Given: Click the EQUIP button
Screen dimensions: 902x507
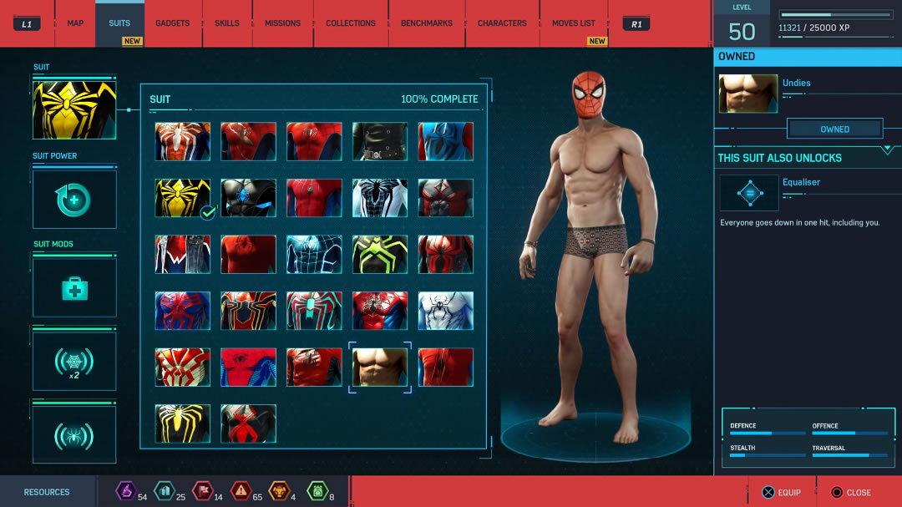Looking at the screenshot, I should pyautogui.click(x=781, y=493).
